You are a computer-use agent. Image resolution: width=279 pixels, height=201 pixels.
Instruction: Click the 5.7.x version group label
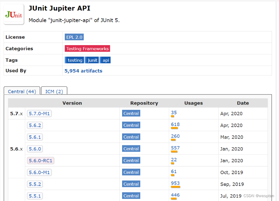coord(16,114)
